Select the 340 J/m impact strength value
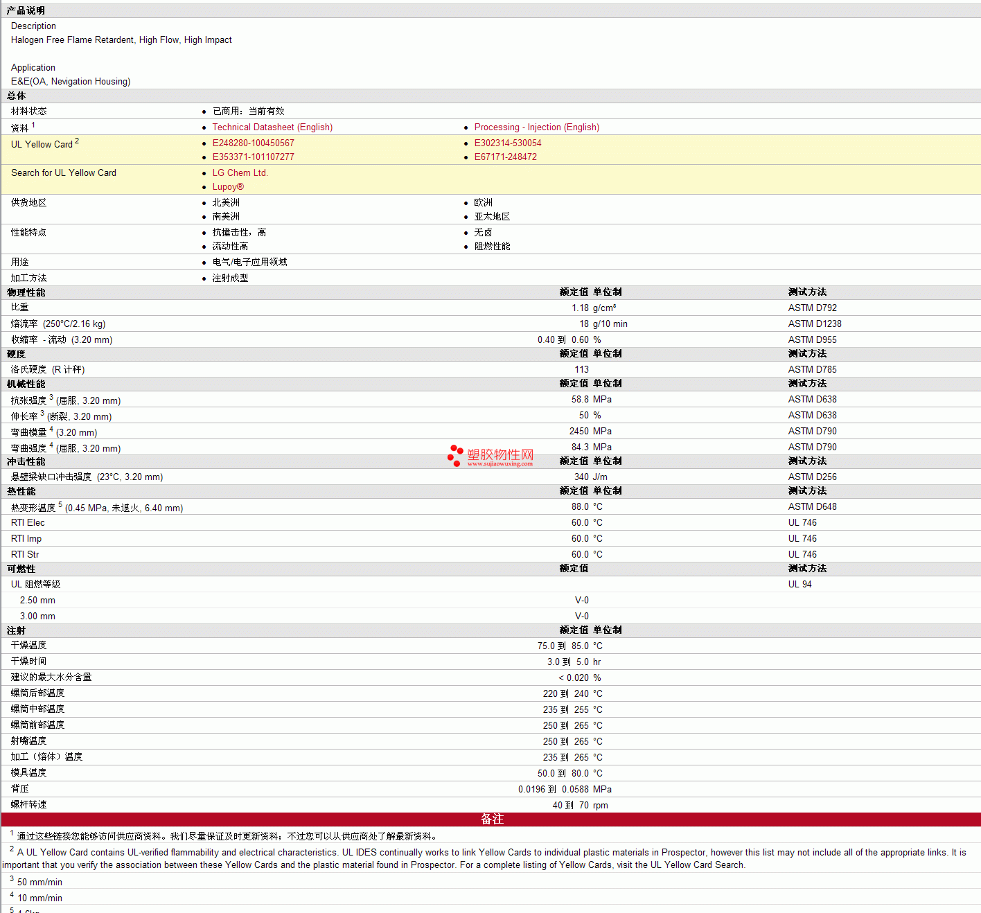Image resolution: width=981 pixels, height=913 pixels. [591, 477]
